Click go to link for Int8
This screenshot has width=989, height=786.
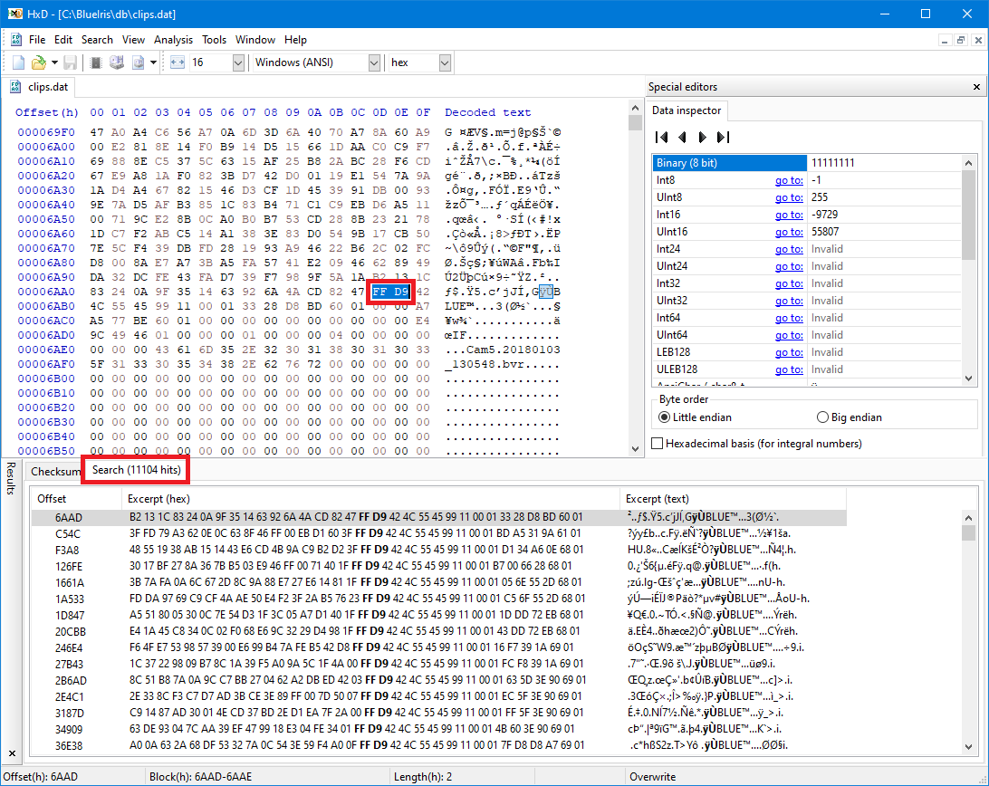tap(789, 180)
